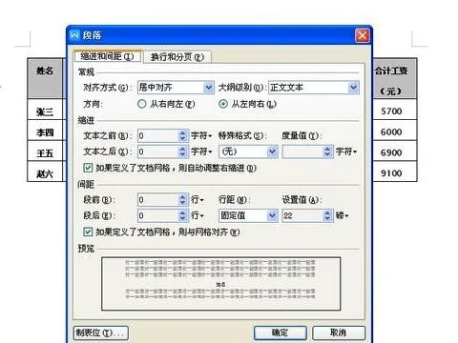Click the 6900 cell in the document table
This screenshot has width=458, height=343.
[x=394, y=151]
